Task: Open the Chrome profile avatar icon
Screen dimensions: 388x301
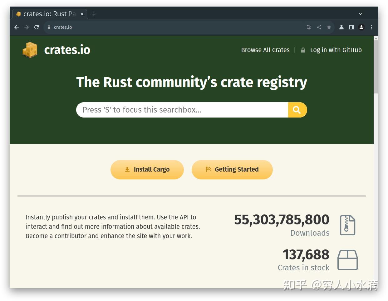Action: pos(361,27)
